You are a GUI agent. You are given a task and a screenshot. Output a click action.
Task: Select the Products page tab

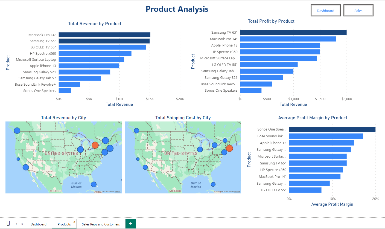click(64, 224)
